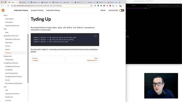Image resolution: width=182 pixels, height=102 pixels.
Task: Click the browser back arrow
Action: 2,6
